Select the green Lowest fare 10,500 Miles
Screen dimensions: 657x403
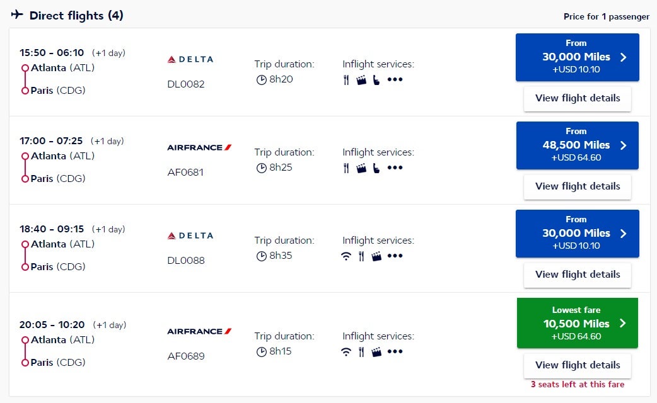point(577,323)
